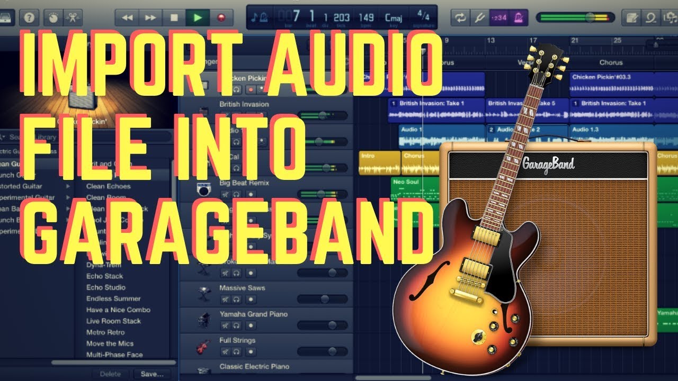Select the Classic Electric Piano track name
This screenshot has width=678, height=381.
(254, 366)
